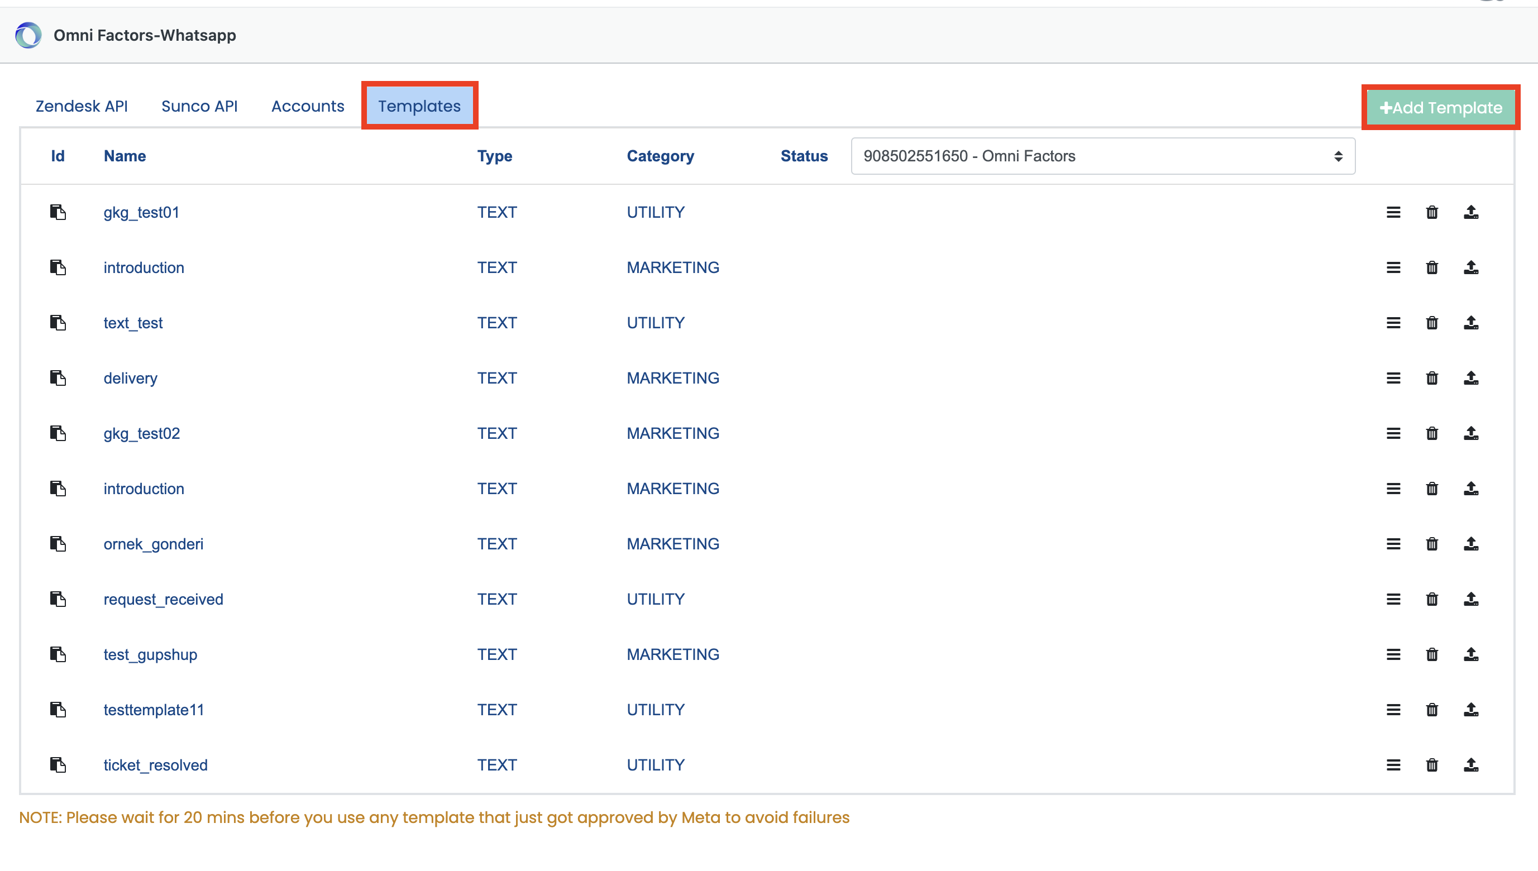Image resolution: width=1538 pixels, height=871 pixels.
Task: Delete the delivery template
Action: [x=1431, y=378]
